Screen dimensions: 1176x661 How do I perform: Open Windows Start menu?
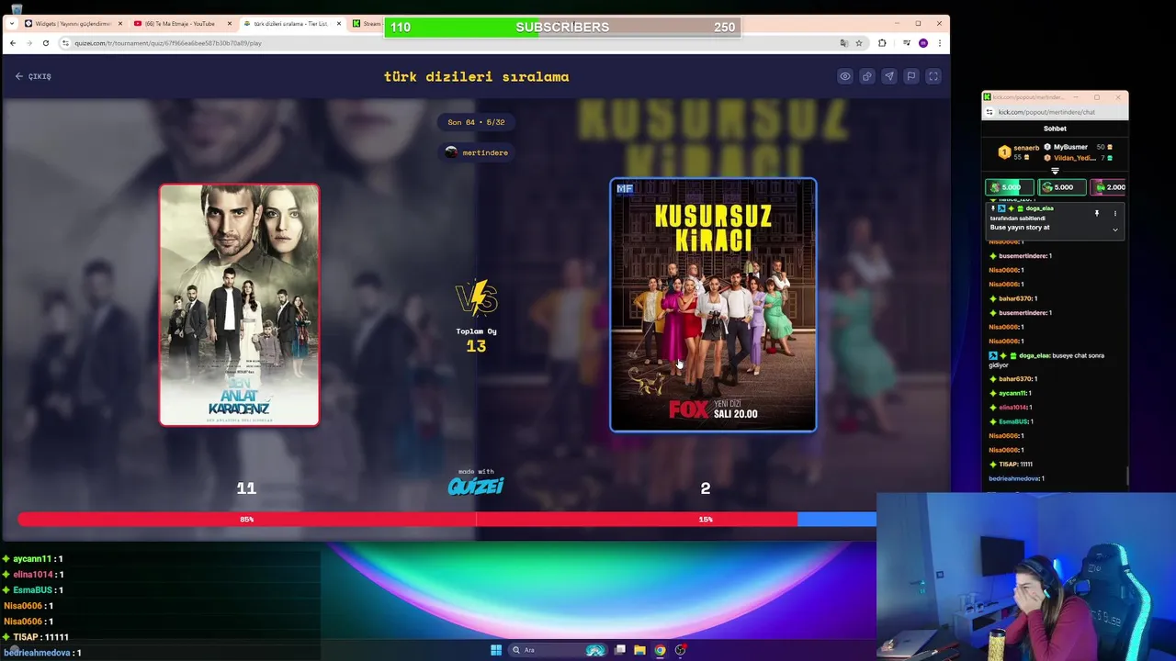click(496, 650)
